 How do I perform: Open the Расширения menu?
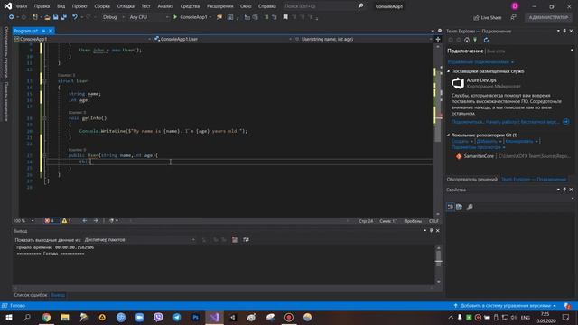click(219, 6)
